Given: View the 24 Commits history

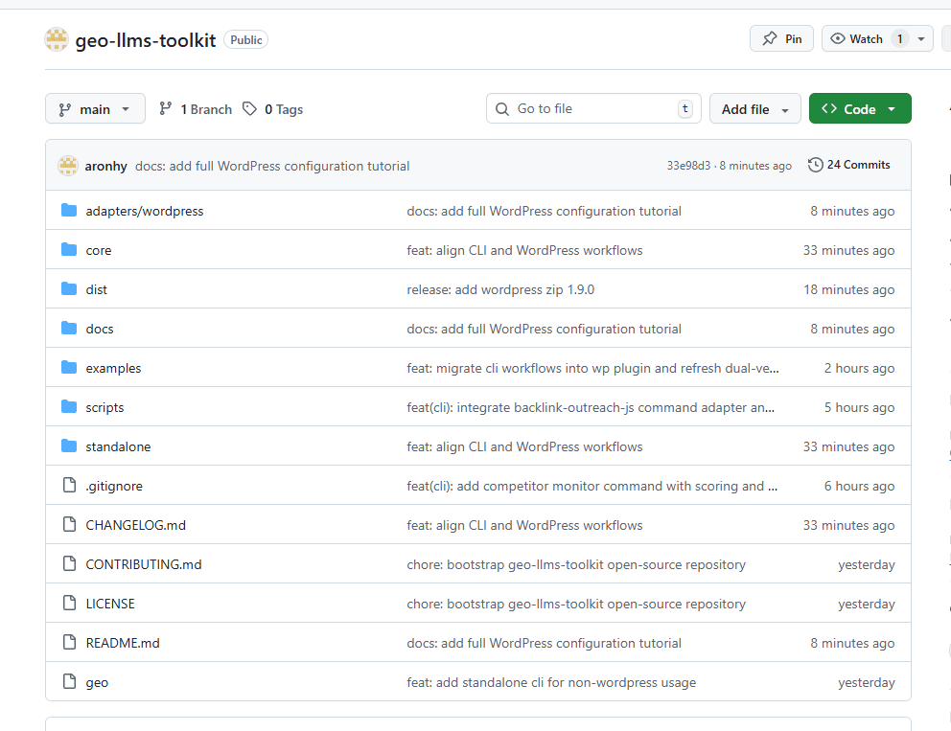Looking at the screenshot, I should pyautogui.click(x=849, y=165).
